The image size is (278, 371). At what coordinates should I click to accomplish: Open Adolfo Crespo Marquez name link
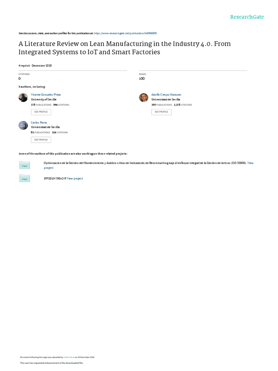click(x=166, y=95)
